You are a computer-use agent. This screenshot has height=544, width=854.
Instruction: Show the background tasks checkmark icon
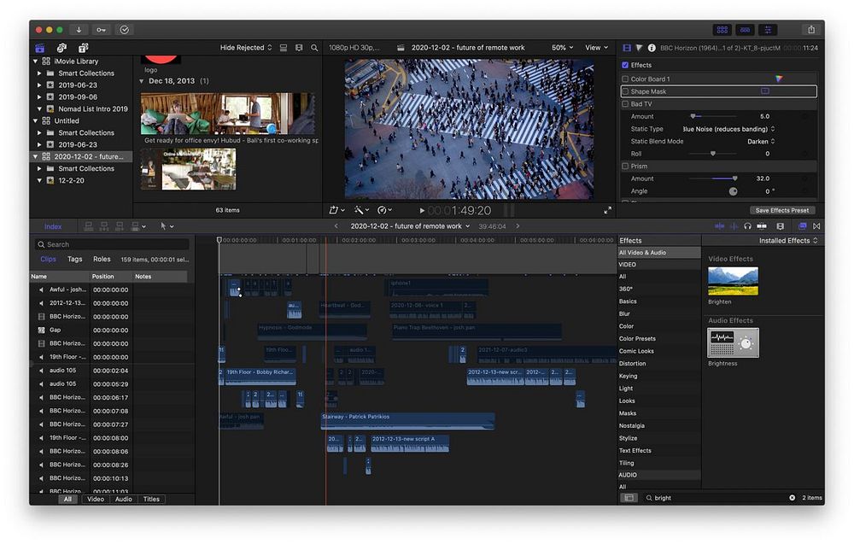[125, 29]
